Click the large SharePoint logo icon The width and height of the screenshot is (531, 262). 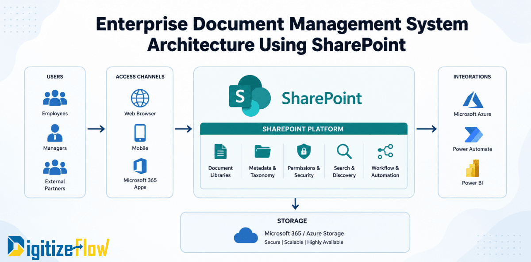click(x=250, y=96)
